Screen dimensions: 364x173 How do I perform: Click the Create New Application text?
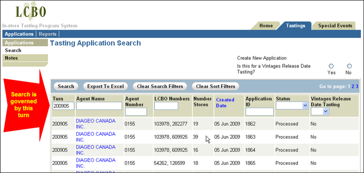pos(262,58)
